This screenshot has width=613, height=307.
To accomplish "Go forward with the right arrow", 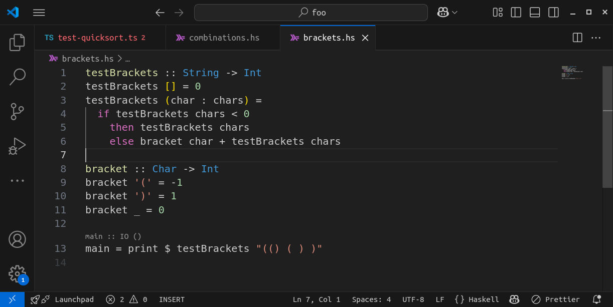I will coord(179,13).
